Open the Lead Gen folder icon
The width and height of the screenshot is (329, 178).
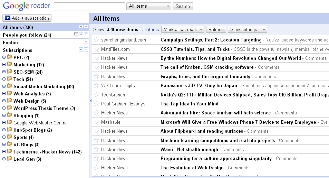coord(9,158)
